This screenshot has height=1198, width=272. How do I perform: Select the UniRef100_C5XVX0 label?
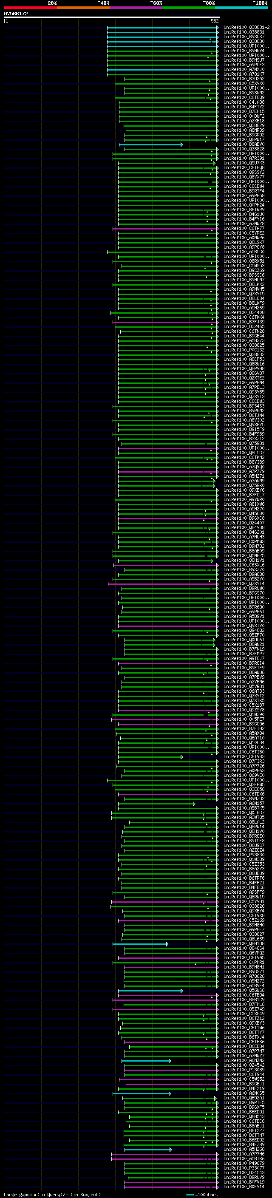[244, 84]
